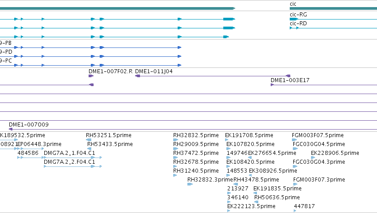Select the 9-PB protein track label

pos(5,43)
